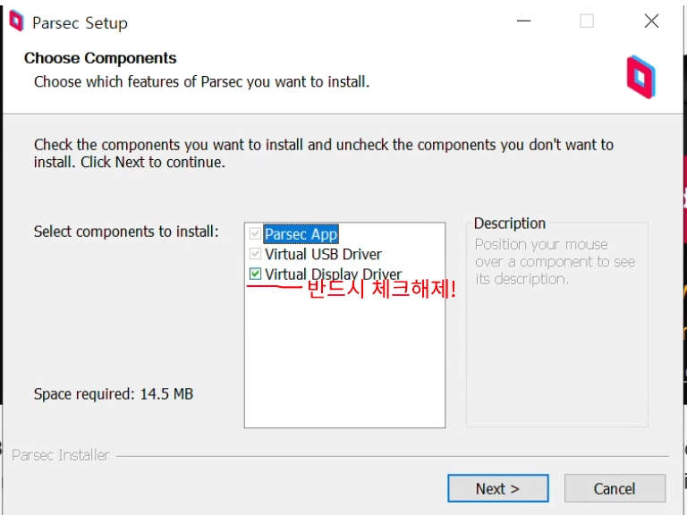Minimize the Parsec Setup window
Viewport: 687px width, 515px height.
[523, 21]
